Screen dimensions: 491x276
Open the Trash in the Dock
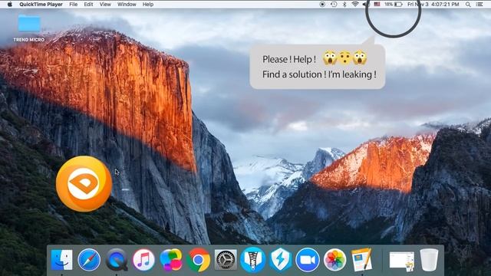[429, 260]
